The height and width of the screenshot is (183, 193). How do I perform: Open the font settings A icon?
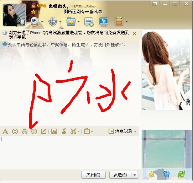[5, 131]
